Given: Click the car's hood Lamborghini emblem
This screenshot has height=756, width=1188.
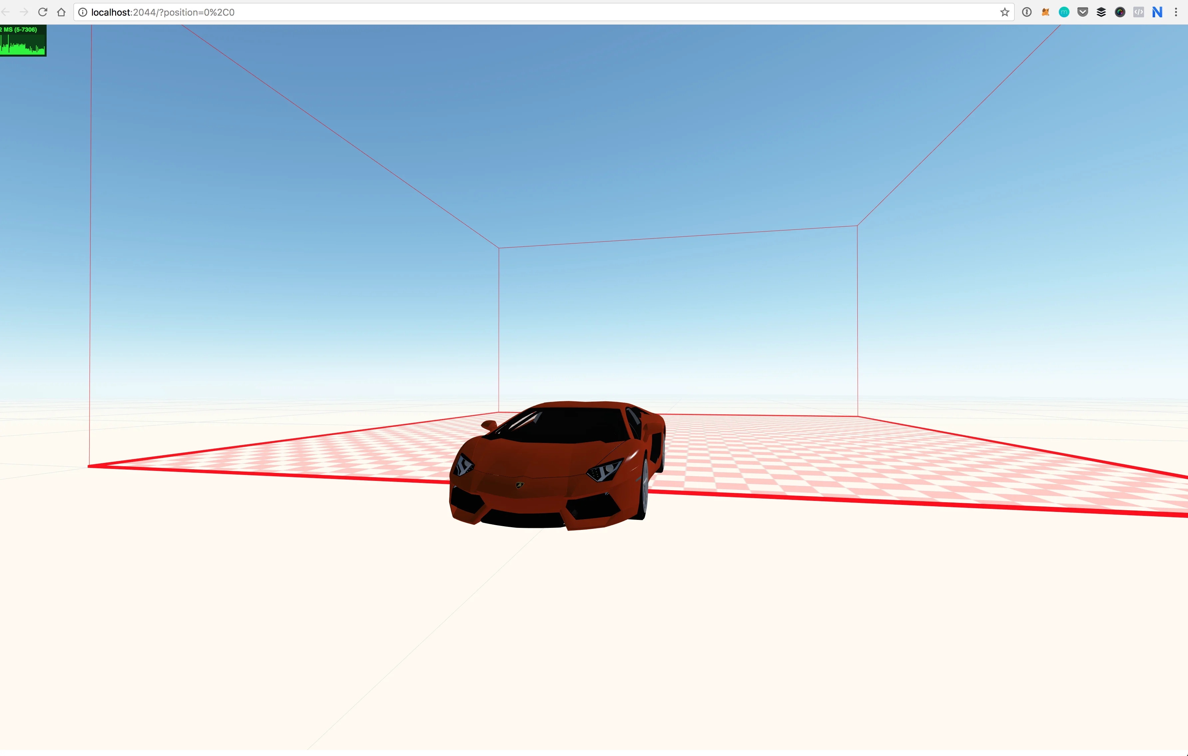Looking at the screenshot, I should pyautogui.click(x=519, y=486).
